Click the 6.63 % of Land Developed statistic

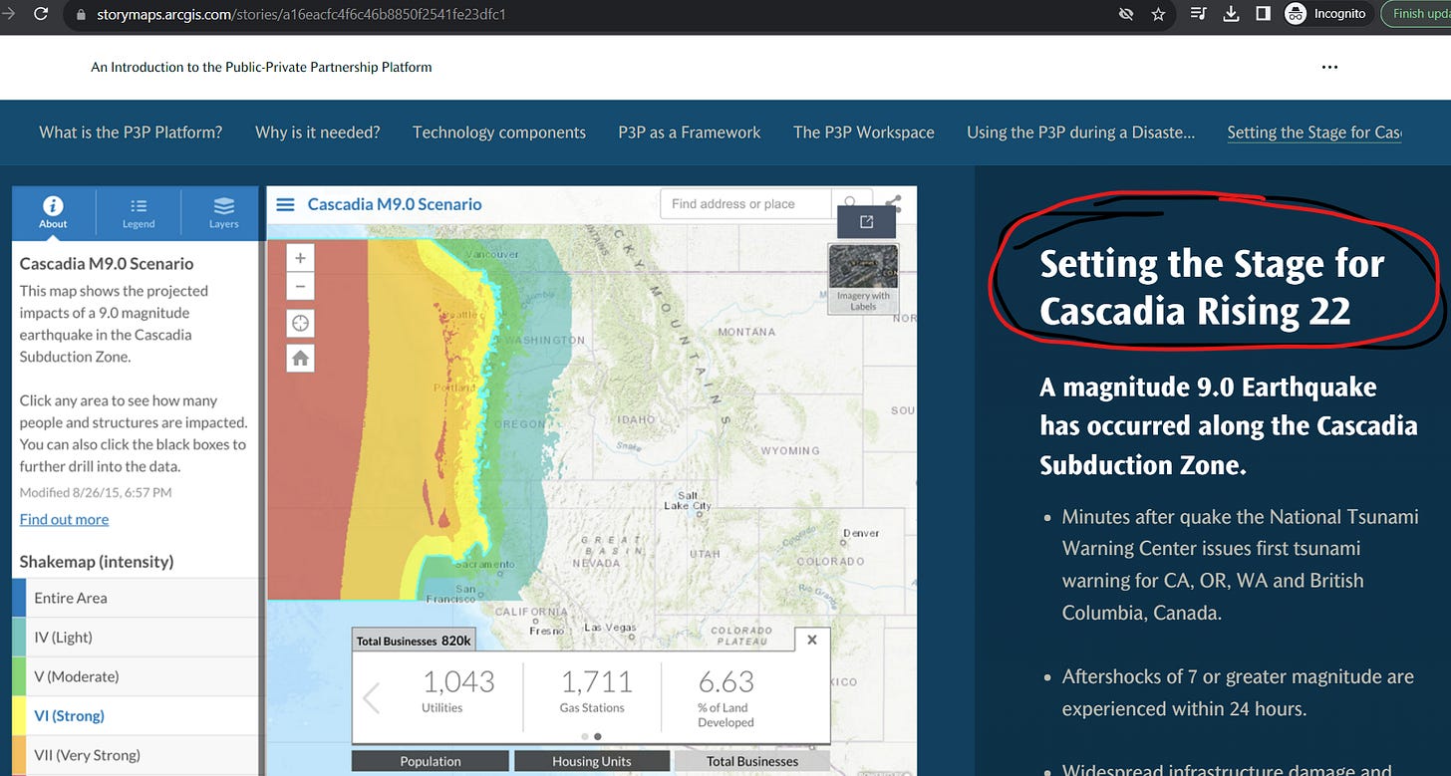point(725,697)
